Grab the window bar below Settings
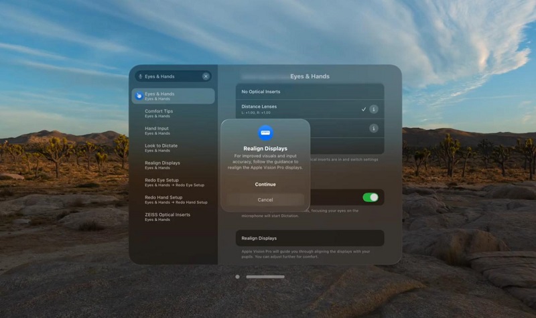This screenshot has width=536, height=318. click(x=265, y=276)
